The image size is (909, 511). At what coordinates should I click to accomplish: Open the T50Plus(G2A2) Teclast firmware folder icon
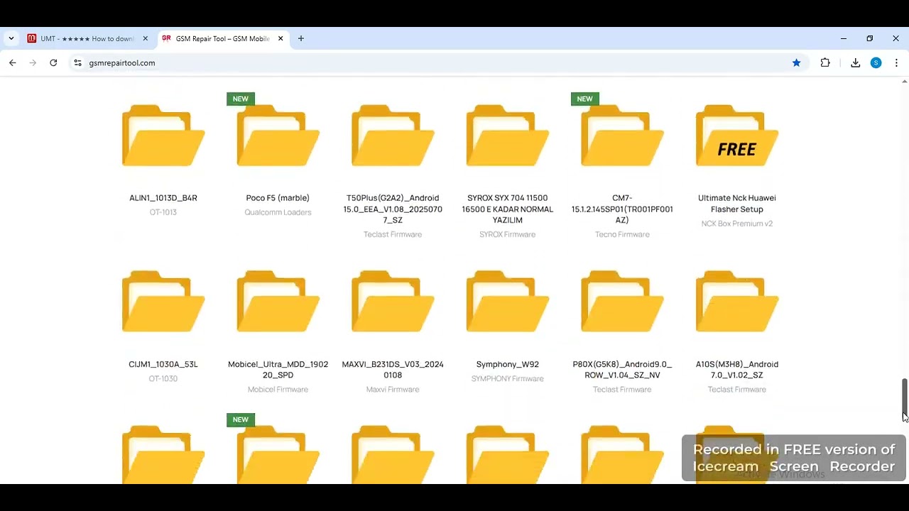(x=393, y=136)
